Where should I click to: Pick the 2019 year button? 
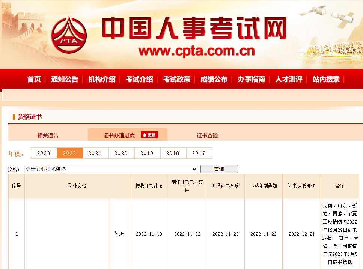tap(147, 153)
